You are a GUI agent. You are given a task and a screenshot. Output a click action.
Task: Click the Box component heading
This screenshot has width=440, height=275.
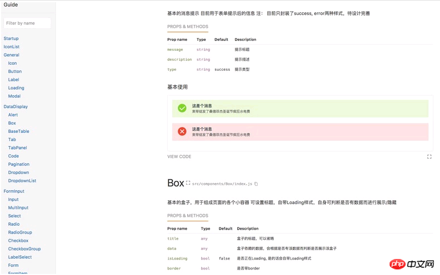[x=176, y=183]
